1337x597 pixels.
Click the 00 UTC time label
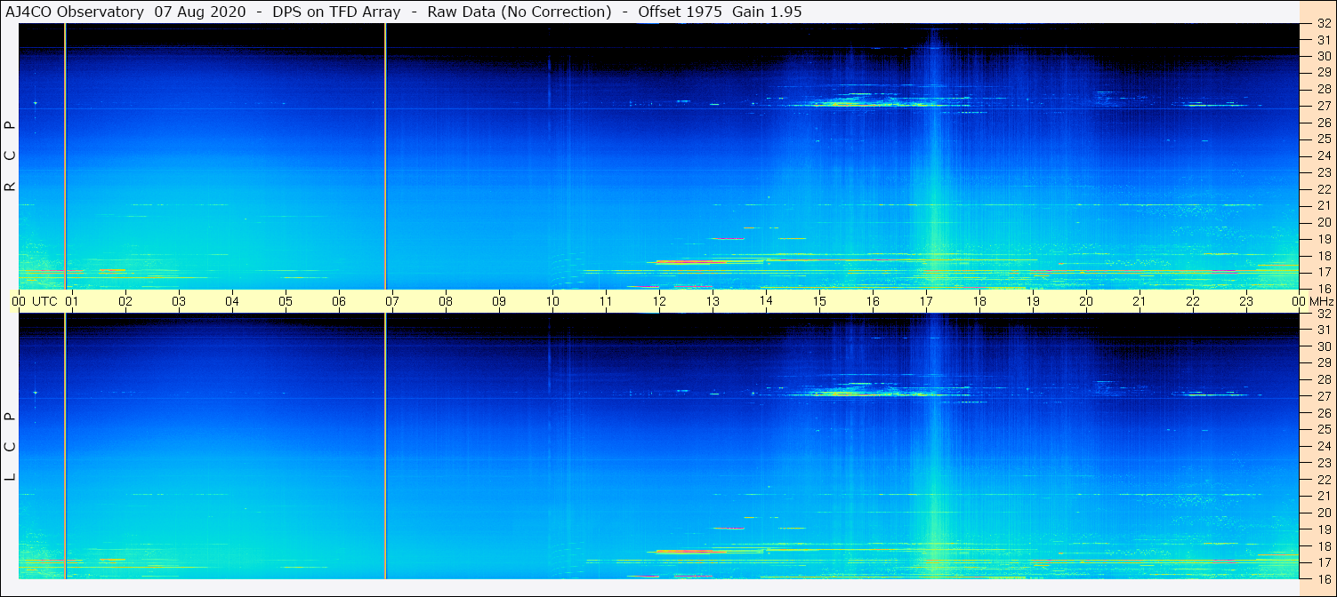tap(35, 301)
